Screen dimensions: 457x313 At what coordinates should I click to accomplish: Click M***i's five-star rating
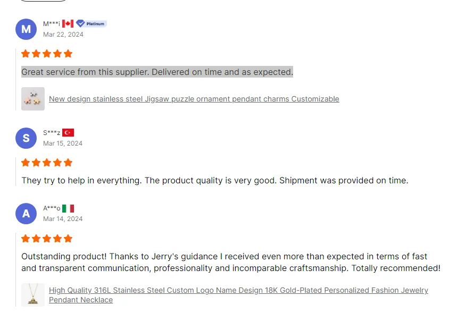click(47, 54)
